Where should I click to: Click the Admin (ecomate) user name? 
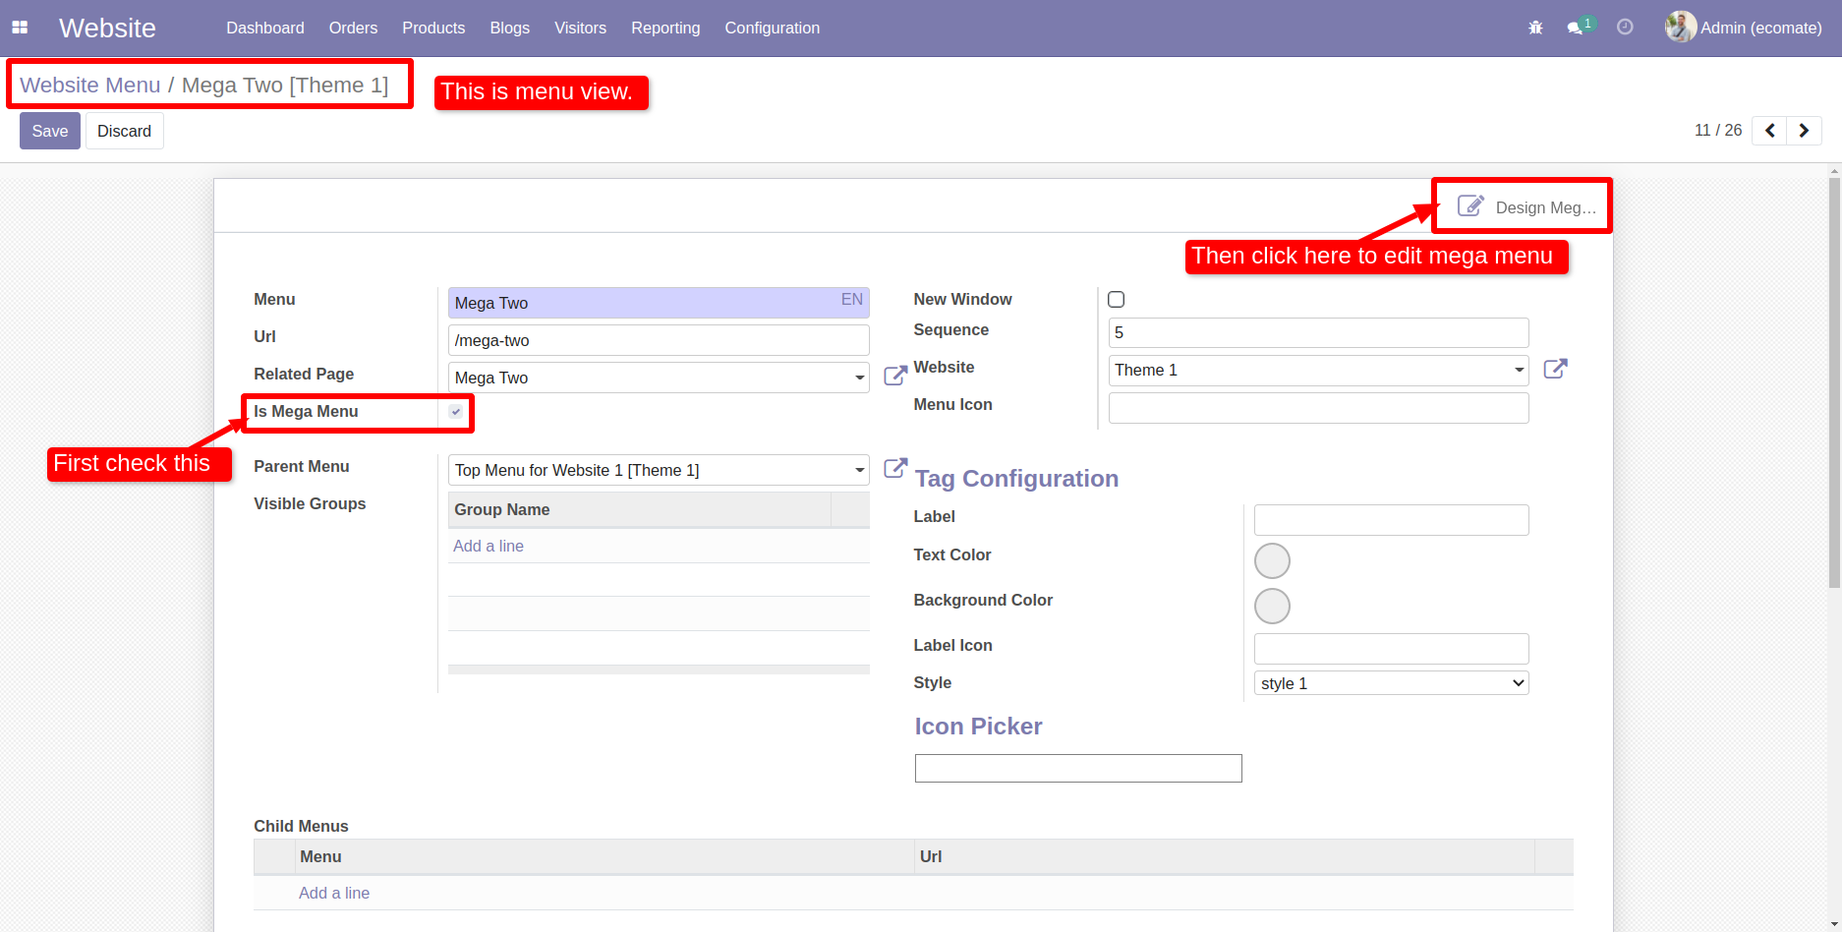point(1761,28)
